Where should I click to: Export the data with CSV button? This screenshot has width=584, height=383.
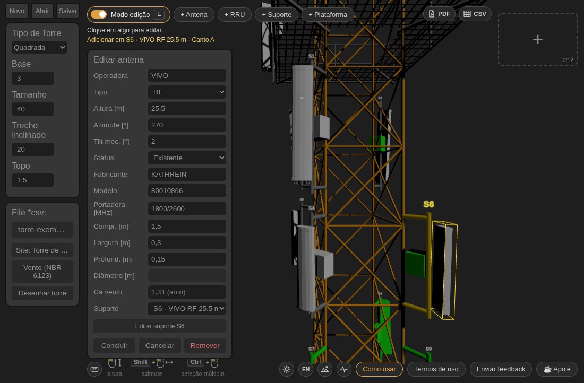(x=475, y=14)
